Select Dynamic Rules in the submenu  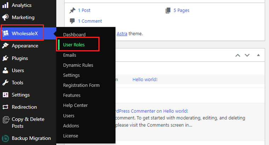(x=78, y=65)
